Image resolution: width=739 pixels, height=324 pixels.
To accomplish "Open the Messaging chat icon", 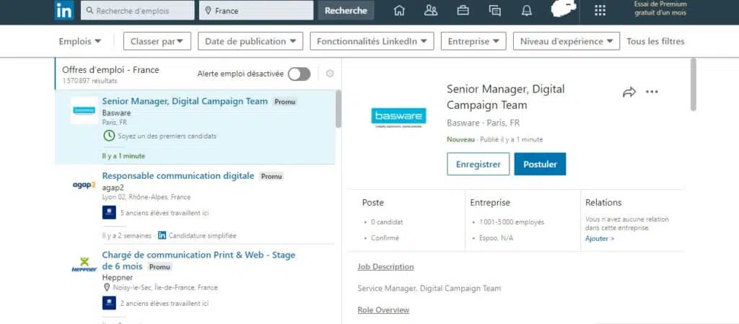I will 494,11.
